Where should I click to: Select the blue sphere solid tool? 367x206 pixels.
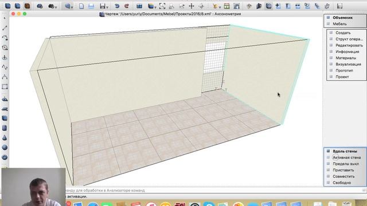point(5,148)
